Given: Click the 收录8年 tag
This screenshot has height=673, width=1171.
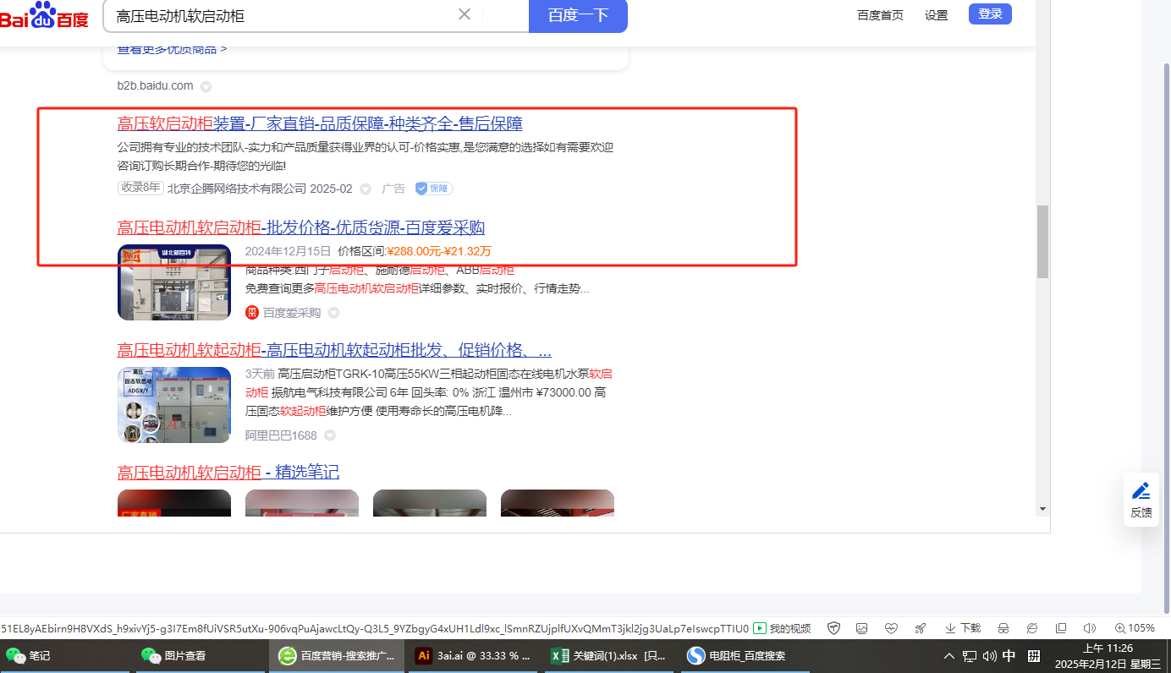Looking at the screenshot, I should pos(140,188).
